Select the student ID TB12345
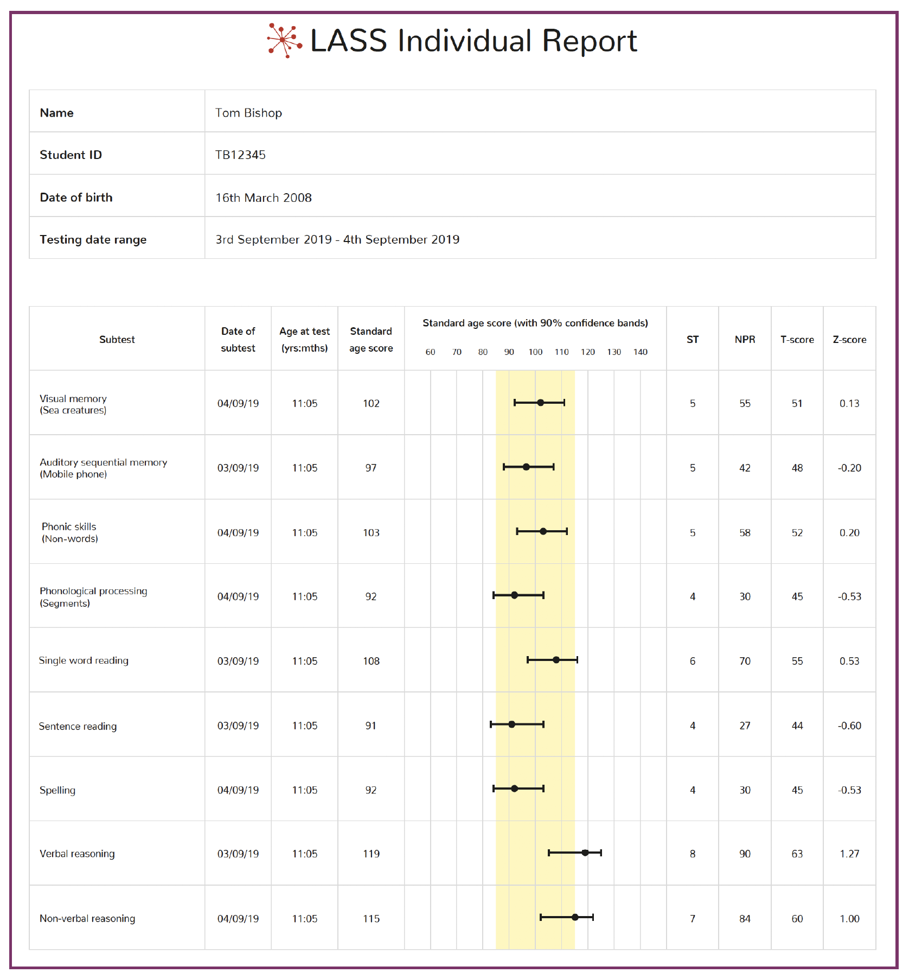909x979 pixels. (x=240, y=155)
